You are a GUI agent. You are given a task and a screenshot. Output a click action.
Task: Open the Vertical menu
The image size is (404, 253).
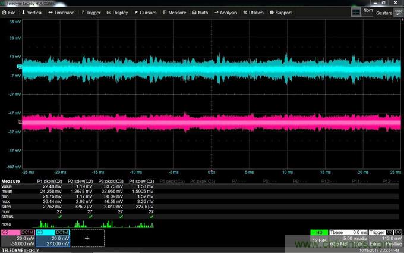(33, 13)
